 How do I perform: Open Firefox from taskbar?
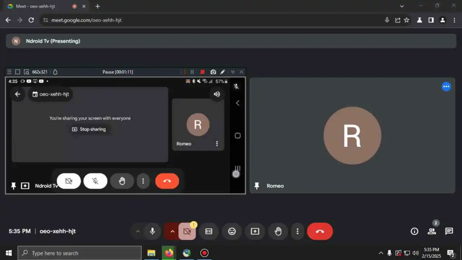(169, 253)
